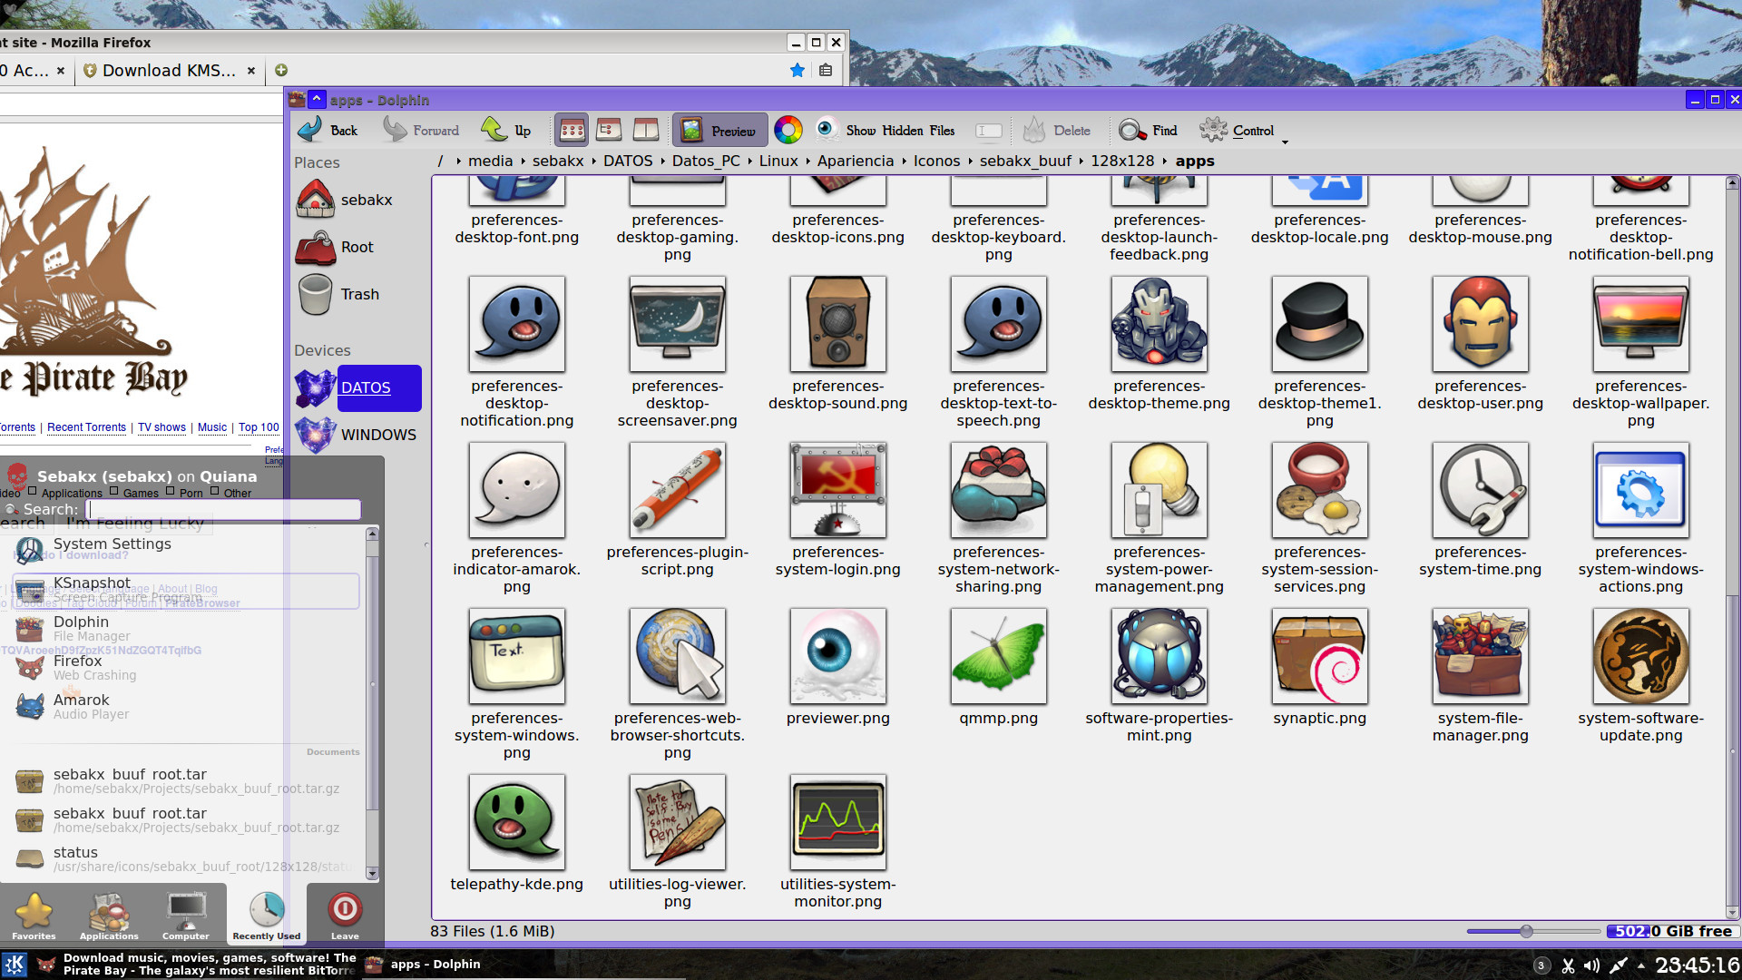The height and width of the screenshot is (980, 1742).
Task: Click the Delete toolbar button
Action: pos(1057,131)
